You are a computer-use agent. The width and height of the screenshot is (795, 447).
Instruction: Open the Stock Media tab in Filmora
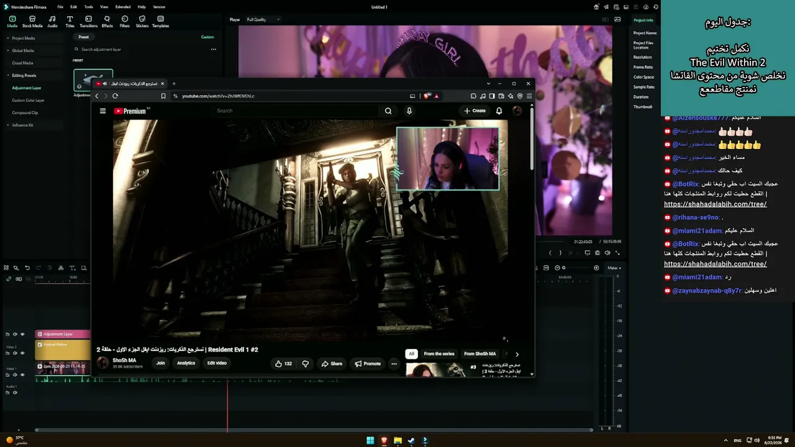pos(32,22)
